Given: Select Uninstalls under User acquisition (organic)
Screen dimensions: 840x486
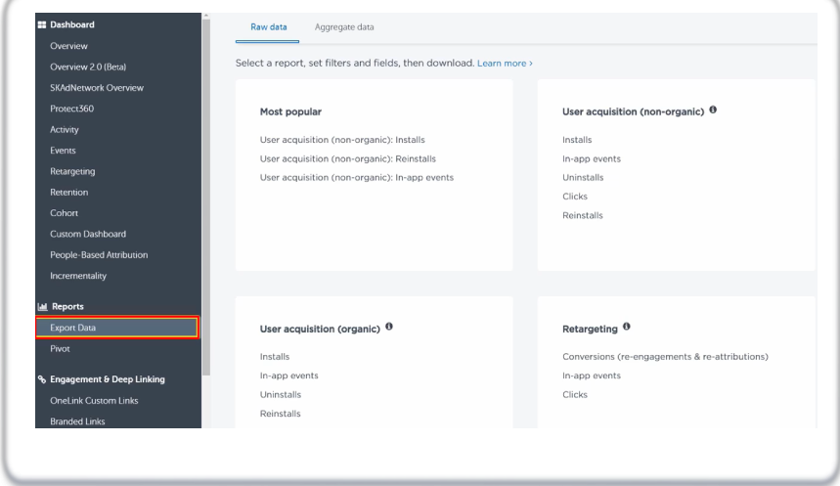Looking at the screenshot, I should click(x=281, y=395).
